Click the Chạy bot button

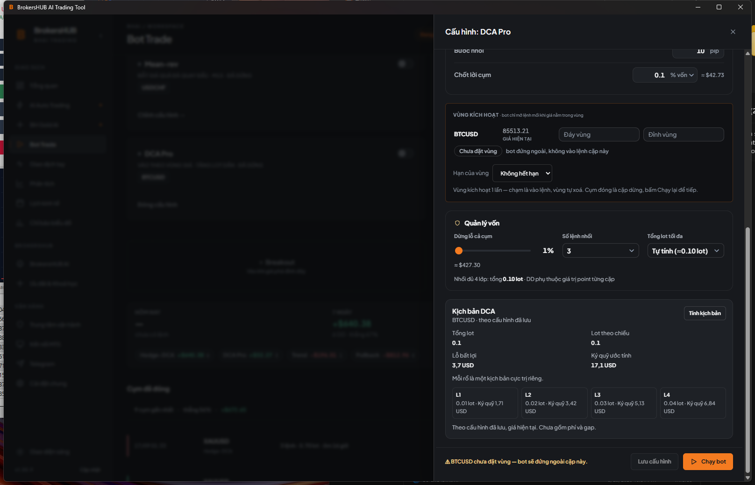708,462
